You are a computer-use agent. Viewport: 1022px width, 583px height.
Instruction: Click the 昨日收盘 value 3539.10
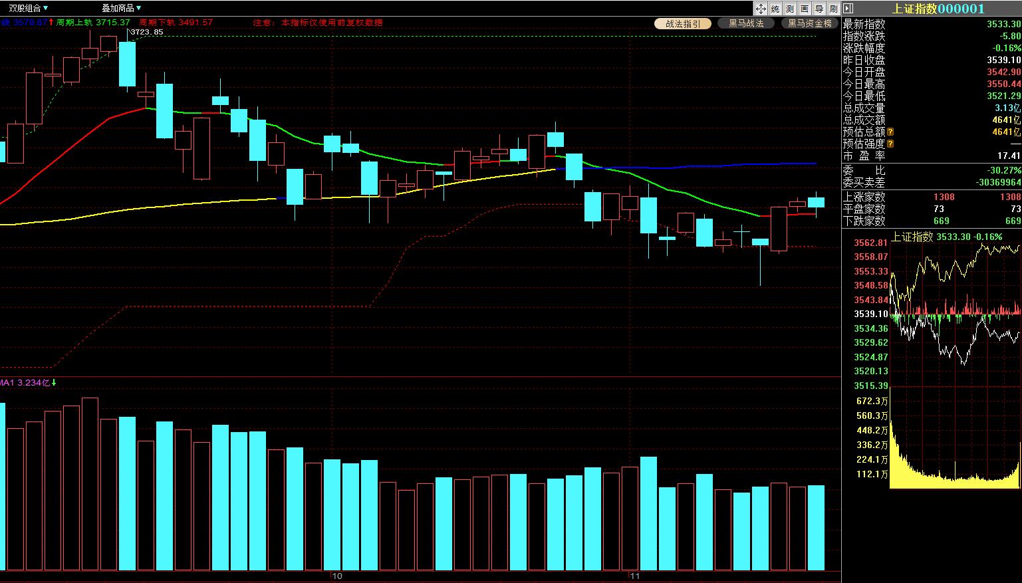(1004, 60)
